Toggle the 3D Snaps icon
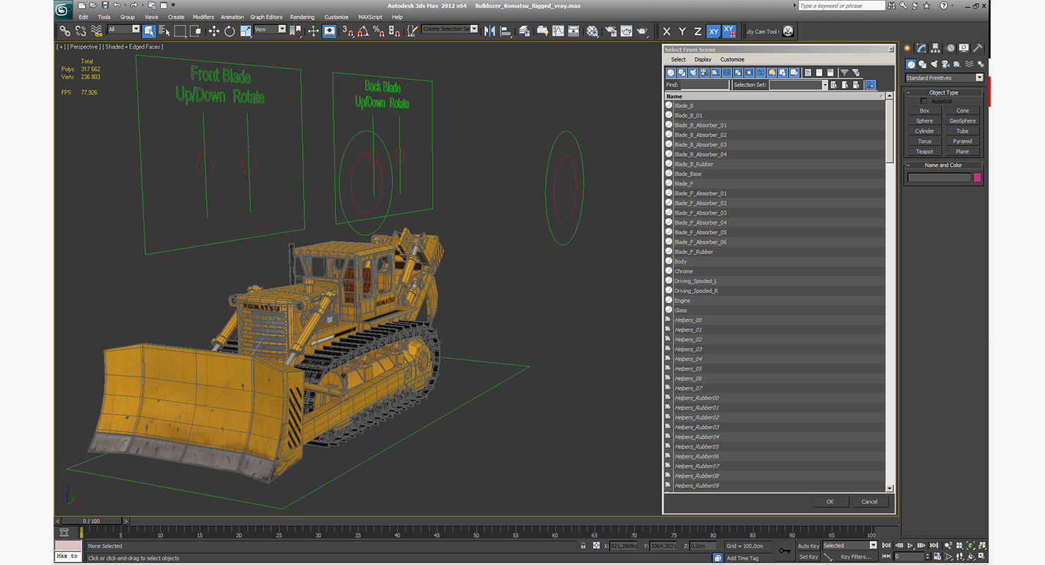The height and width of the screenshot is (565, 1045). pyautogui.click(x=347, y=31)
